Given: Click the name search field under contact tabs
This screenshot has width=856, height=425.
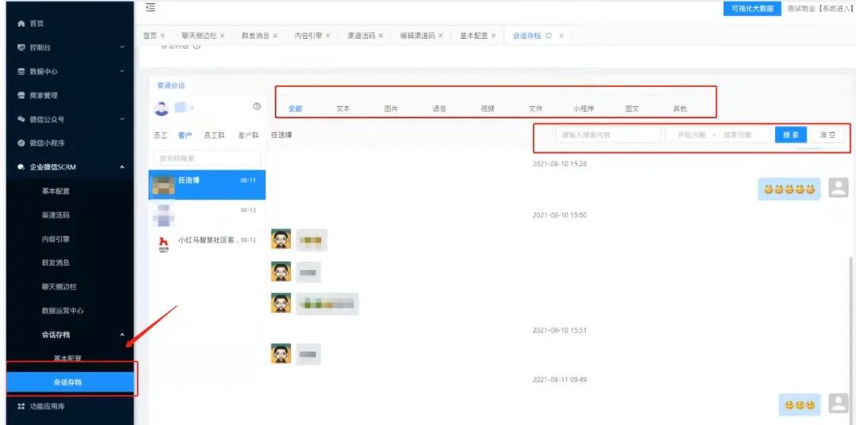Looking at the screenshot, I should point(208,158).
